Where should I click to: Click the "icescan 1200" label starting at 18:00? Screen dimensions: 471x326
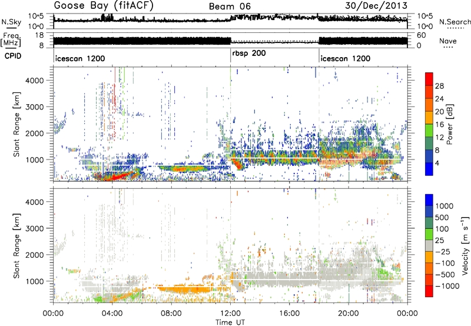(345, 58)
